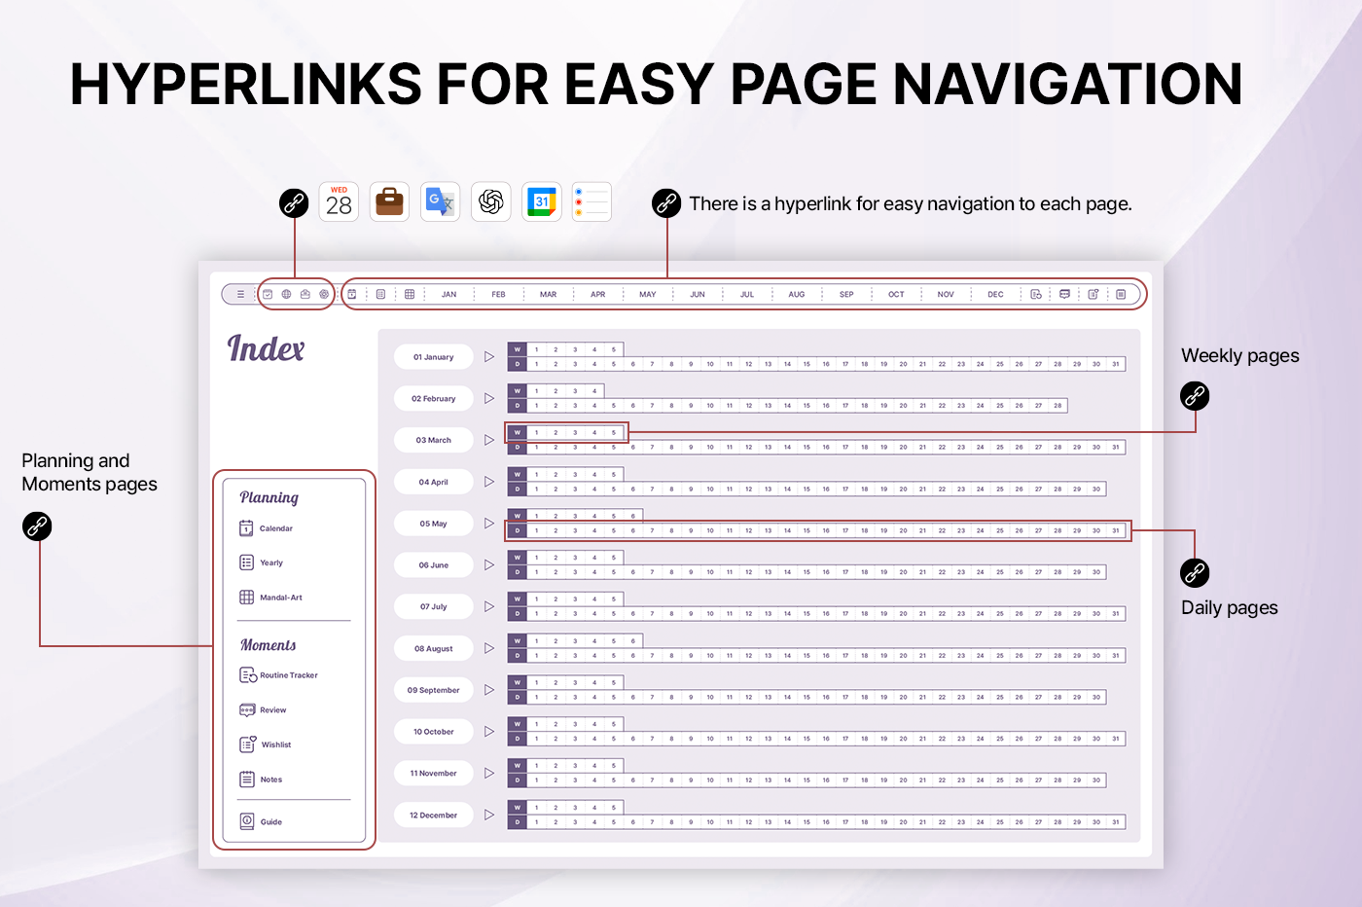Viewport: 1362px width, 907px height.
Task: Click the arrow next to 01 January
Action: tap(489, 357)
